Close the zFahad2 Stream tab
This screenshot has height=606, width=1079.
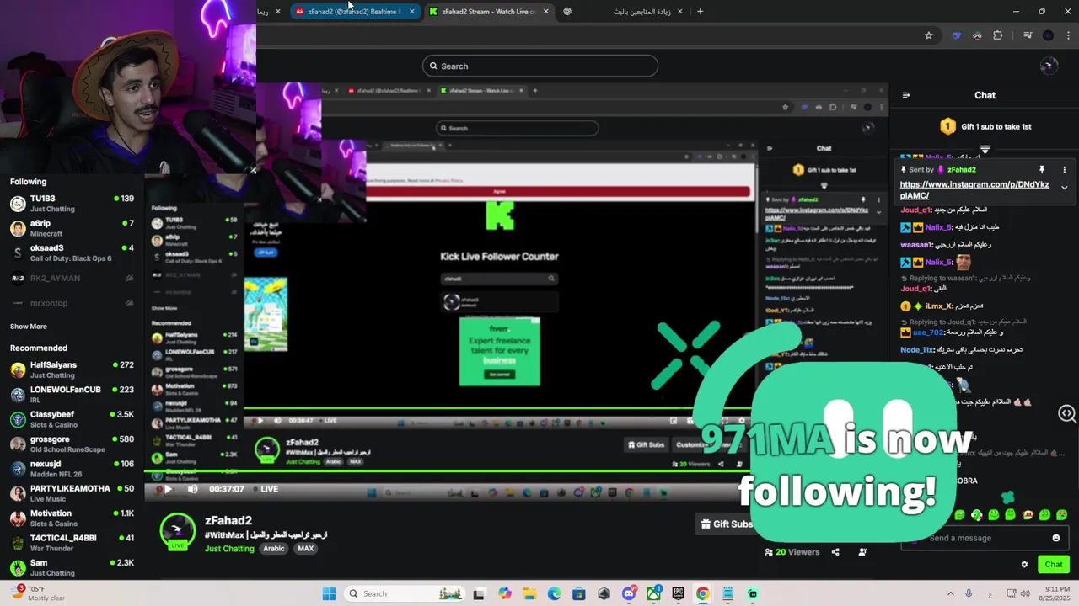545,12
